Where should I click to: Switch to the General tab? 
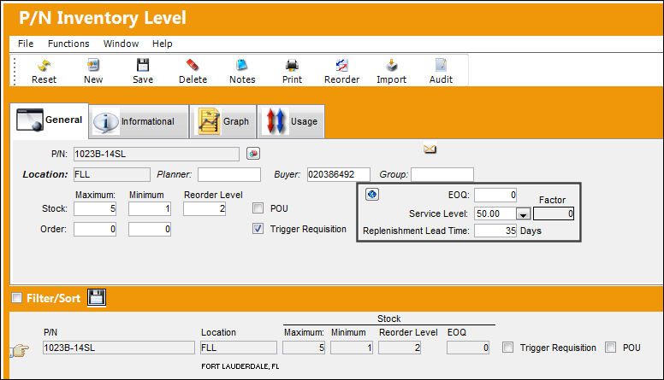coord(49,121)
